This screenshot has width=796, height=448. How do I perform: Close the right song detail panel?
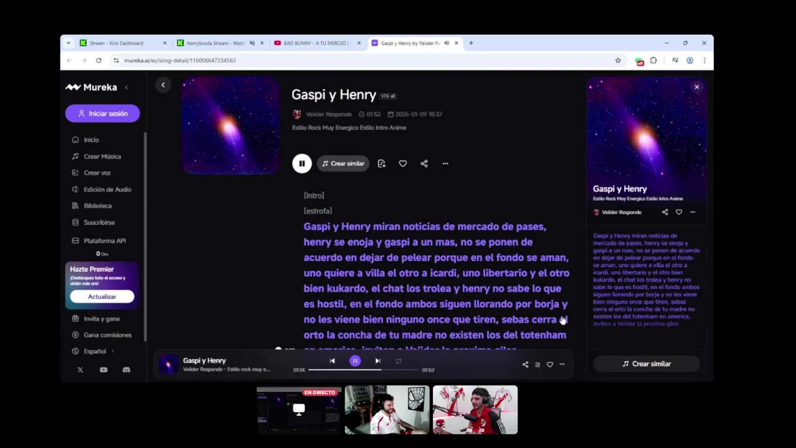[x=696, y=87]
